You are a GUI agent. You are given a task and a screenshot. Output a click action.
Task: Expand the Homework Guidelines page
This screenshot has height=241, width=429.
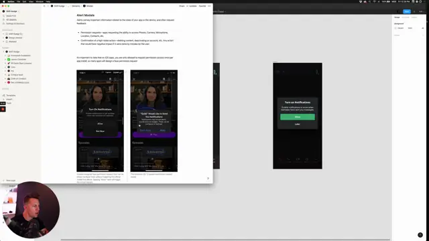pos(5,56)
